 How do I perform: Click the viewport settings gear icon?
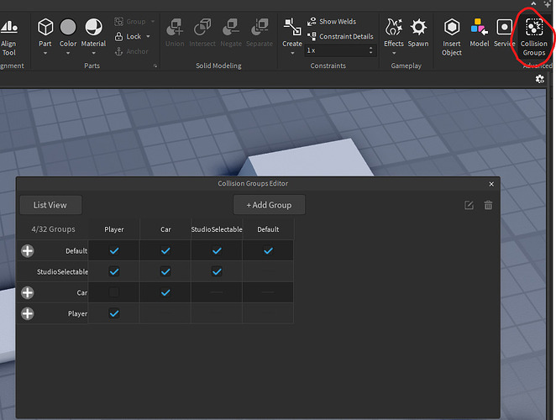click(x=540, y=79)
